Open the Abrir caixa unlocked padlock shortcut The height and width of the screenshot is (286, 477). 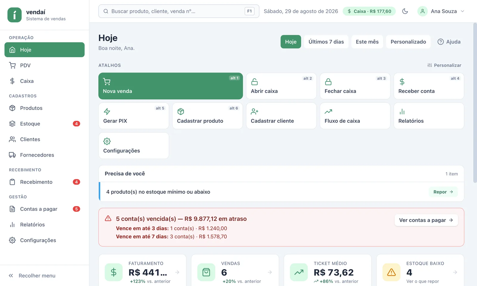[x=281, y=86]
